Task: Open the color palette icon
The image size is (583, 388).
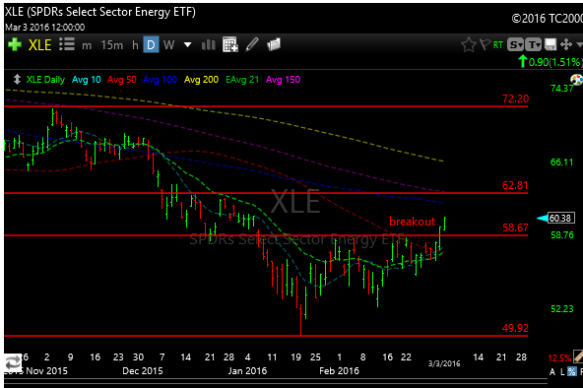Action: 577,79
